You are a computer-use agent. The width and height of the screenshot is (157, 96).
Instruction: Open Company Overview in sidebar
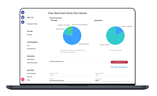(32, 24)
